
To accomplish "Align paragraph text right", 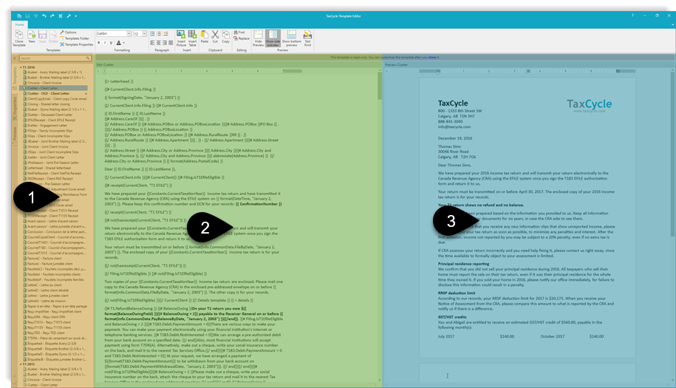I will pyautogui.click(x=164, y=43).
